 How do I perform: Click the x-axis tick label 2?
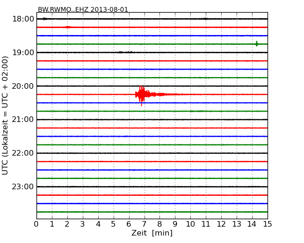click(67, 224)
